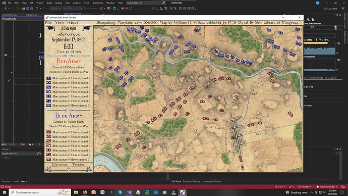Open the game's View menu
348x196 pixels.
coord(60,23)
